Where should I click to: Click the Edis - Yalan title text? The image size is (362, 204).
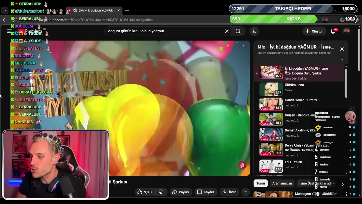click(x=293, y=162)
